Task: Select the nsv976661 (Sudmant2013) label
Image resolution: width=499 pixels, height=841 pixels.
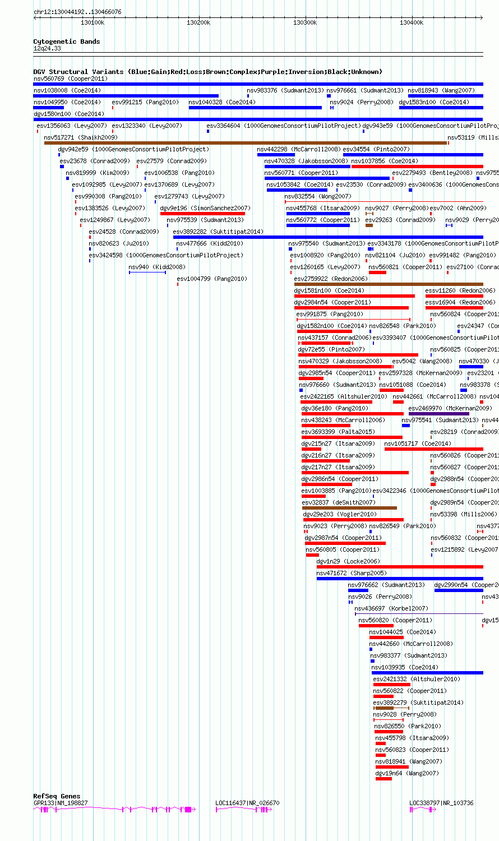Action: coord(365,90)
